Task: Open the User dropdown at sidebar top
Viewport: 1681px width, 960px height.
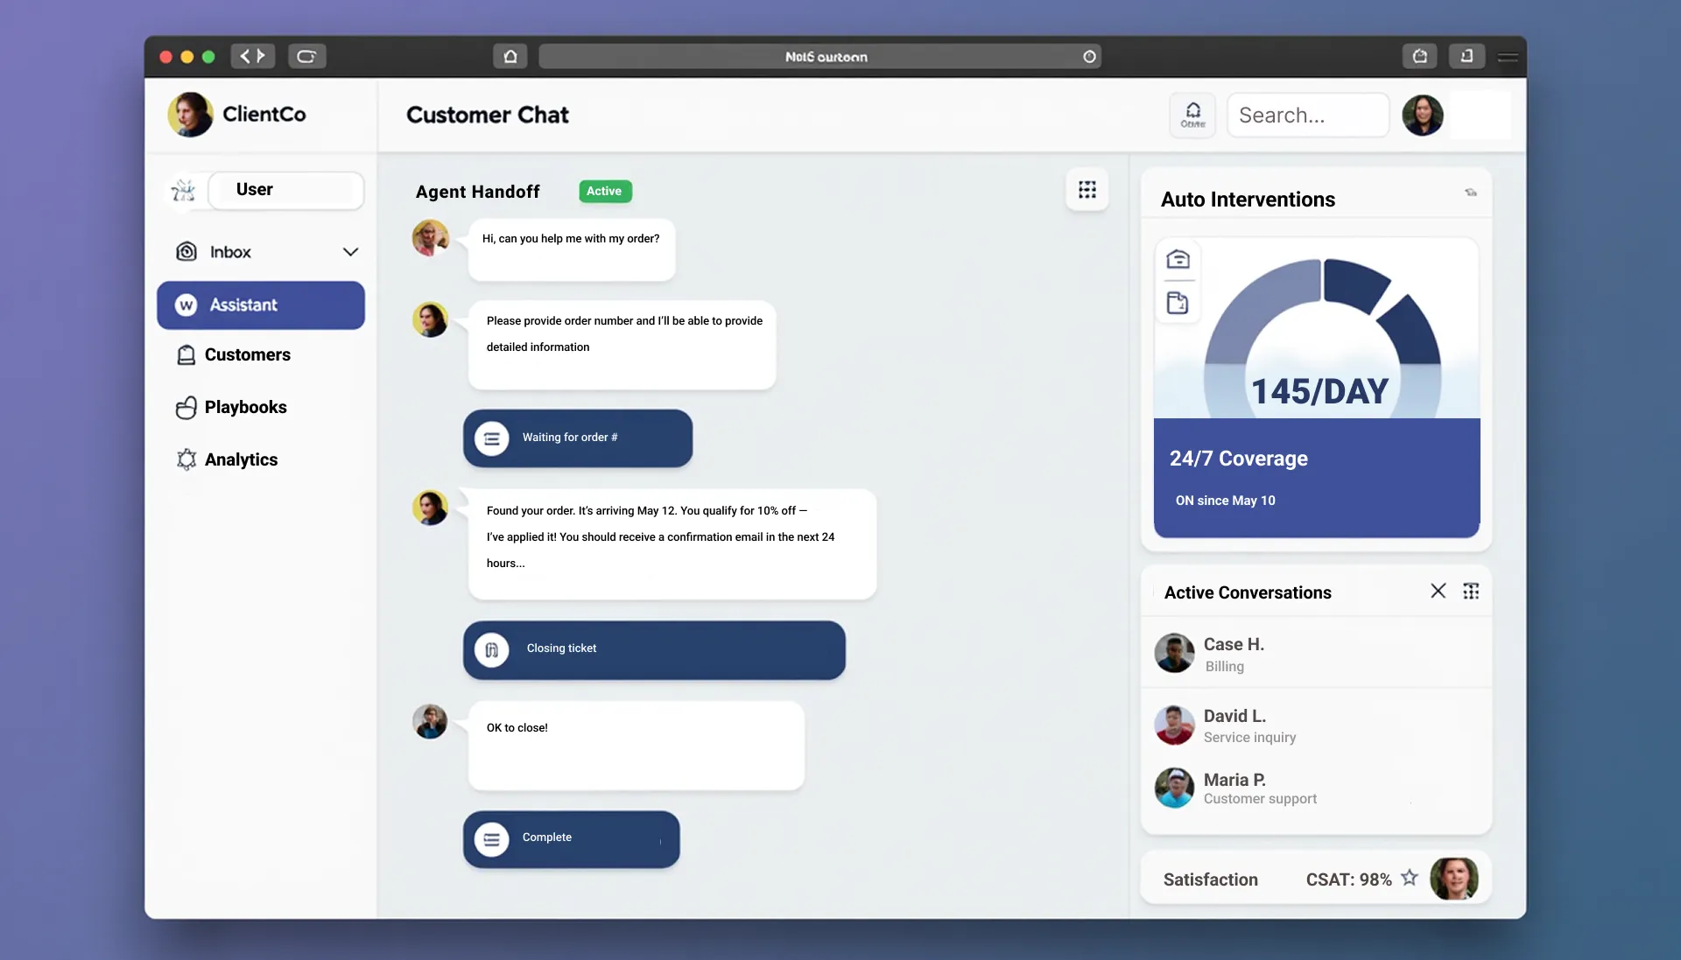Action: pyautogui.click(x=285, y=189)
